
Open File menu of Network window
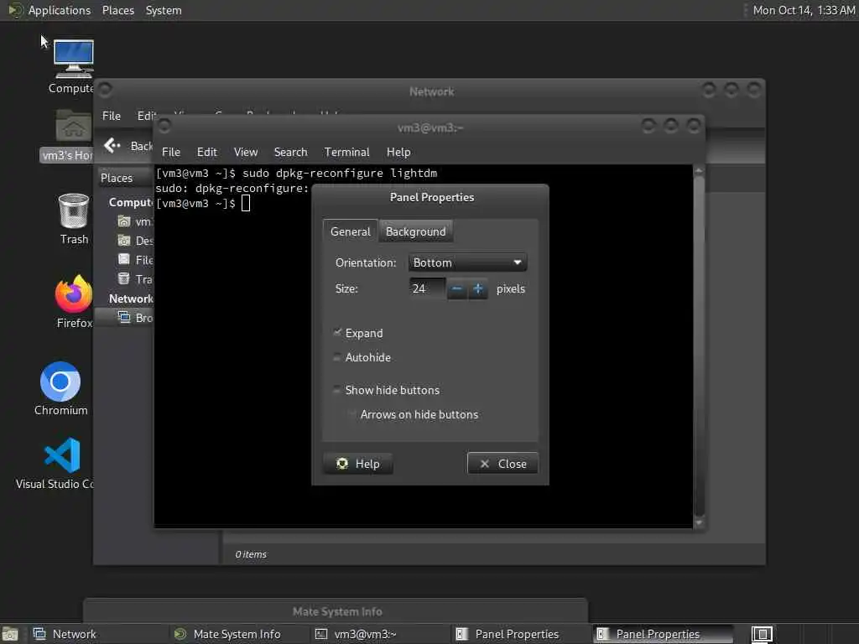112,116
